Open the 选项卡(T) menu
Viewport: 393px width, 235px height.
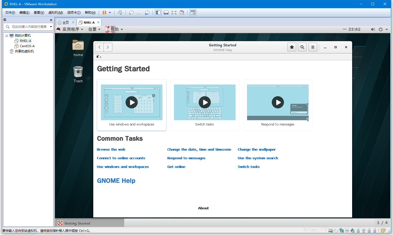[x=74, y=13]
